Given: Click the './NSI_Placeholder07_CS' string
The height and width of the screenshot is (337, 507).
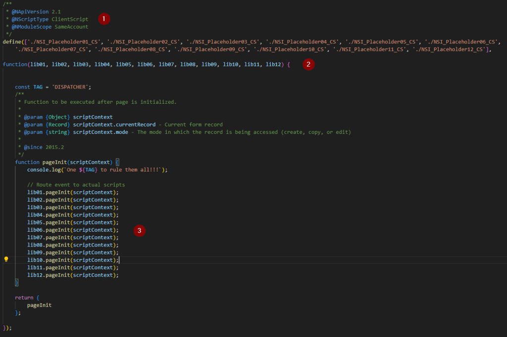Looking at the screenshot, I should coord(51,49).
